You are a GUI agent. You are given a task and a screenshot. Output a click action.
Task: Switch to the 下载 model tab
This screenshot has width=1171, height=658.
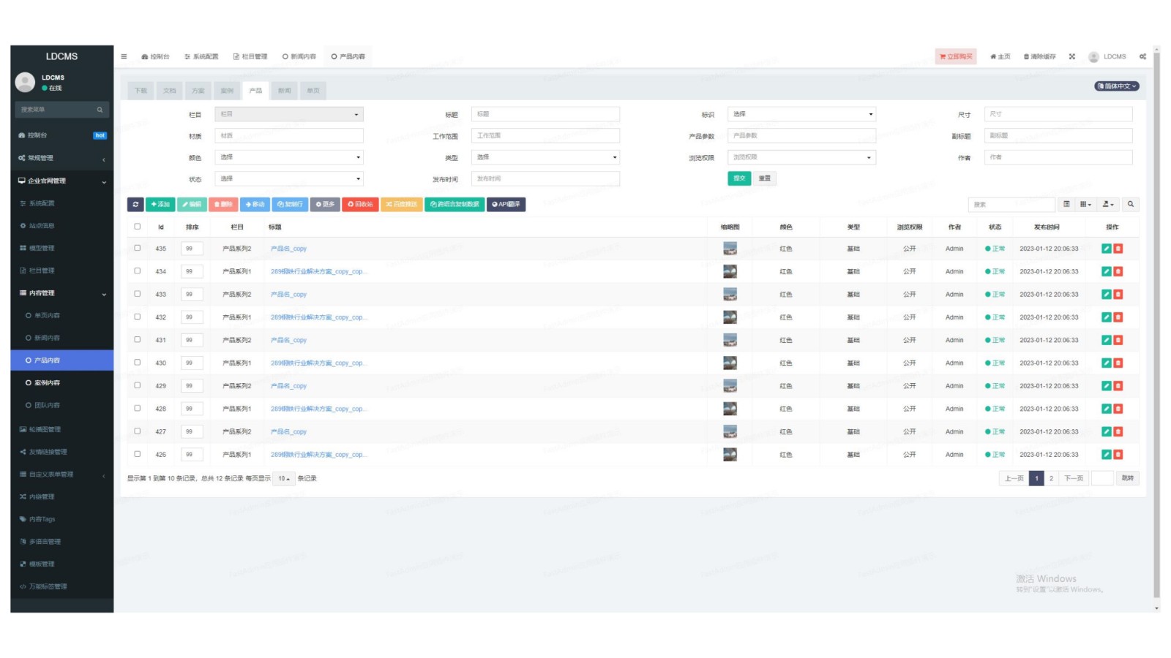[x=141, y=91]
